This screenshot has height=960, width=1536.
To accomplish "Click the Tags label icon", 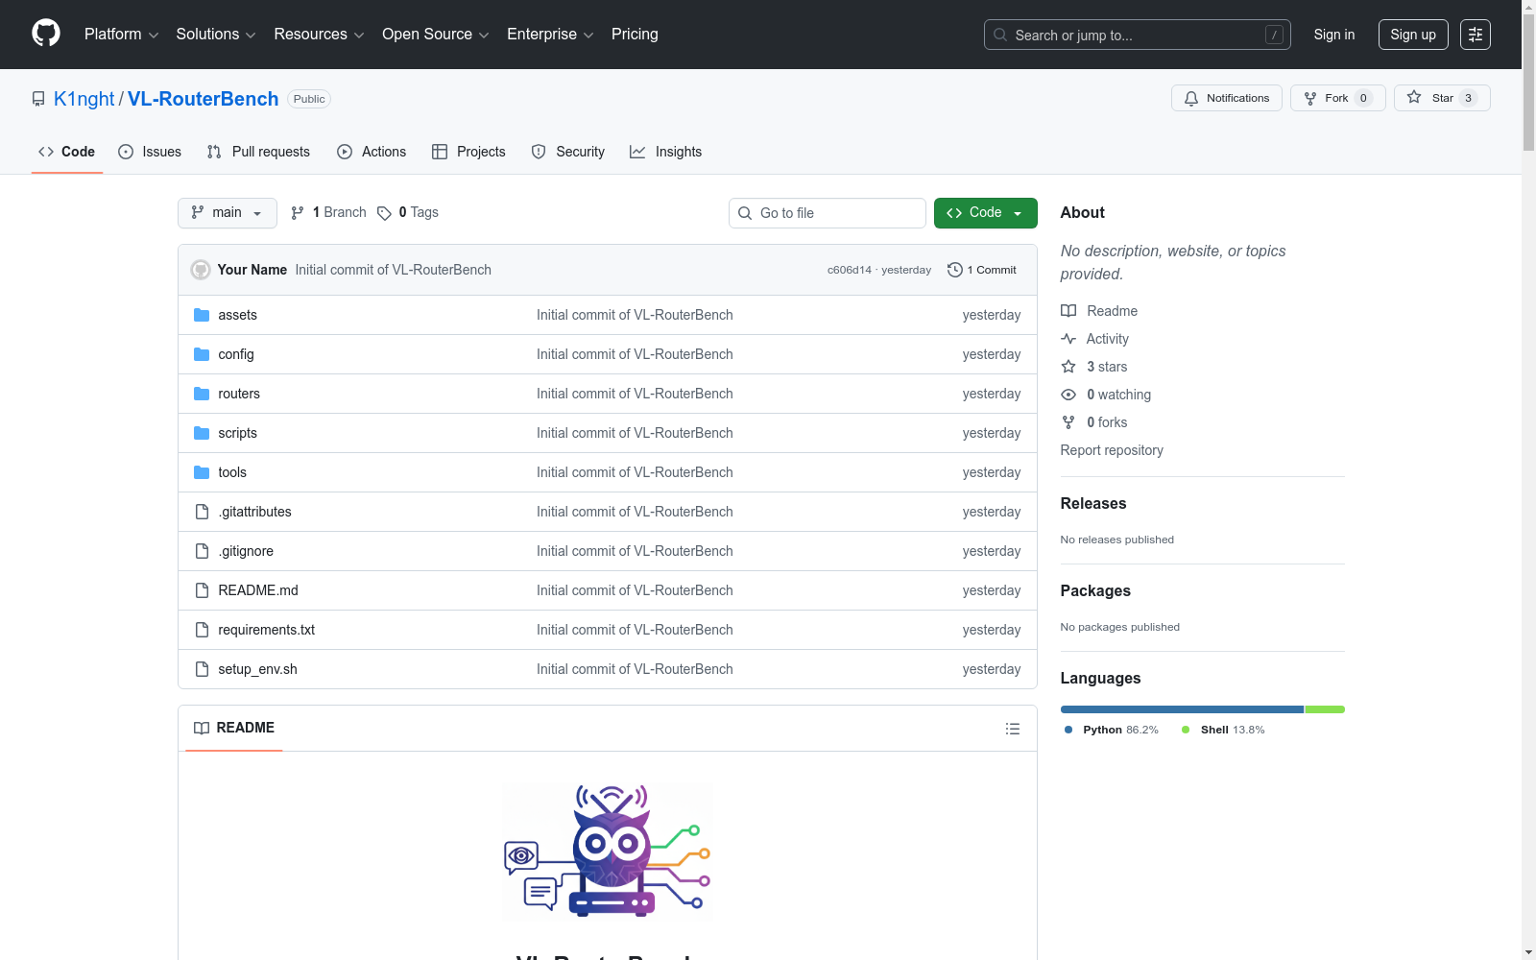I will pyautogui.click(x=384, y=213).
